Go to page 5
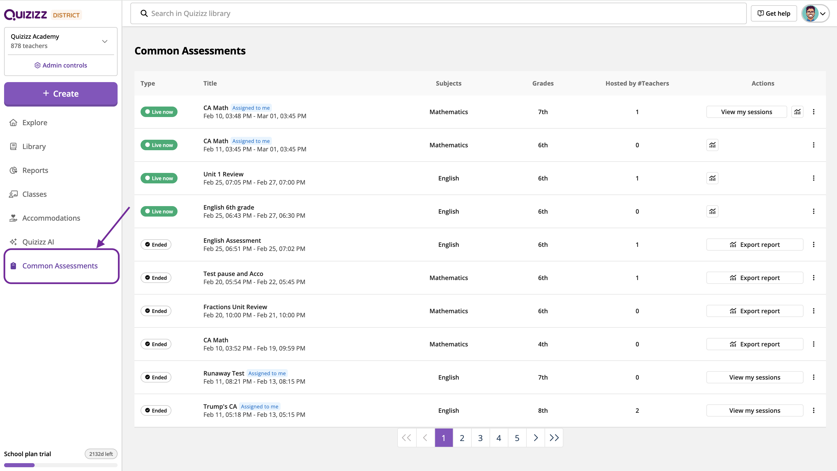Viewport: 837px width, 471px height. tap(517, 438)
